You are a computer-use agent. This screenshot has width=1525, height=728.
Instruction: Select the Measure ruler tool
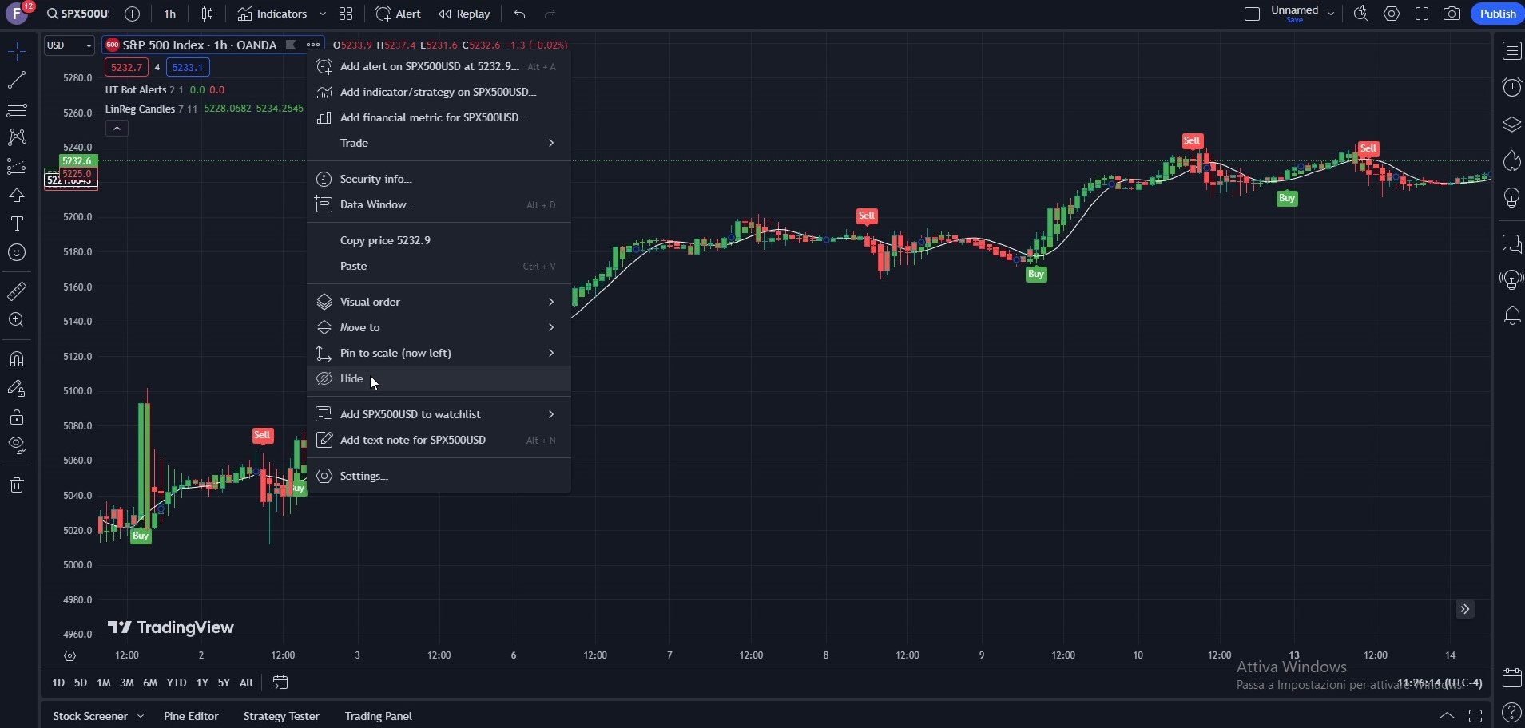[16, 291]
